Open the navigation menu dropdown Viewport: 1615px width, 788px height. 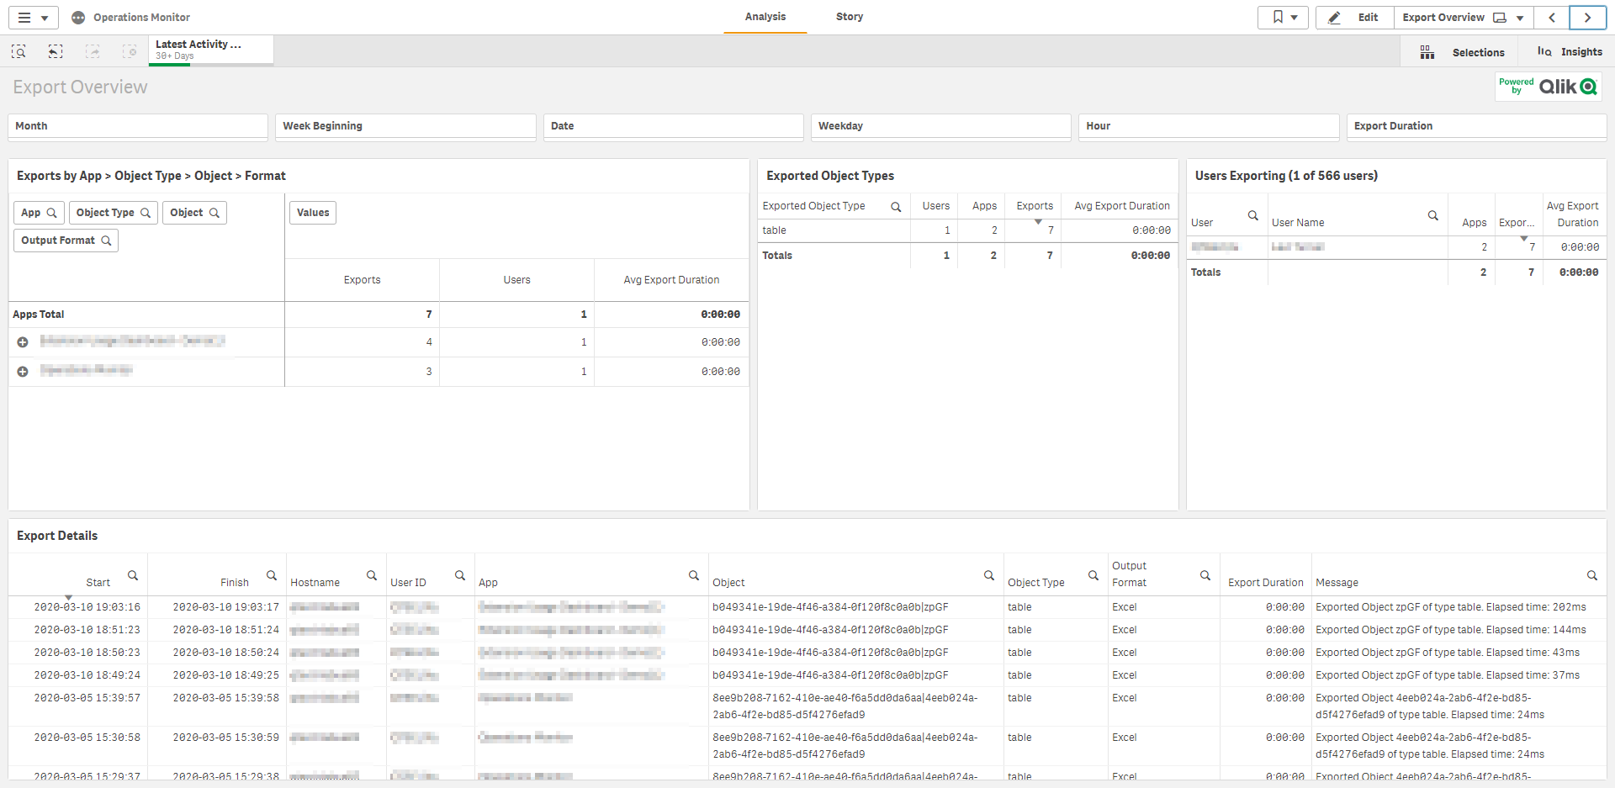pos(33,18)
